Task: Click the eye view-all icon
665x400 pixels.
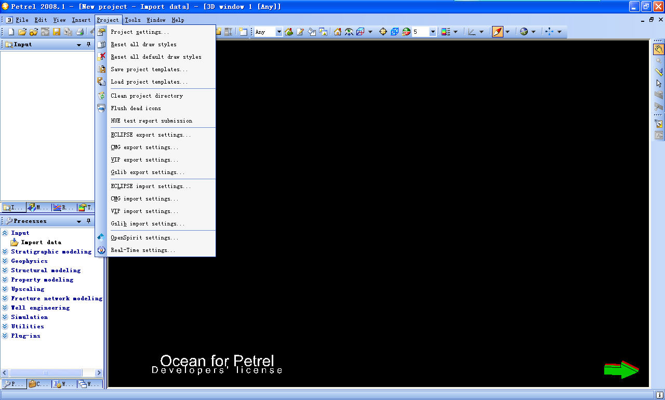Action: tap(349, 32)
